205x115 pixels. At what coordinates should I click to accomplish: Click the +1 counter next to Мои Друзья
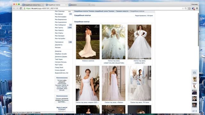click(x=70, y=14)
